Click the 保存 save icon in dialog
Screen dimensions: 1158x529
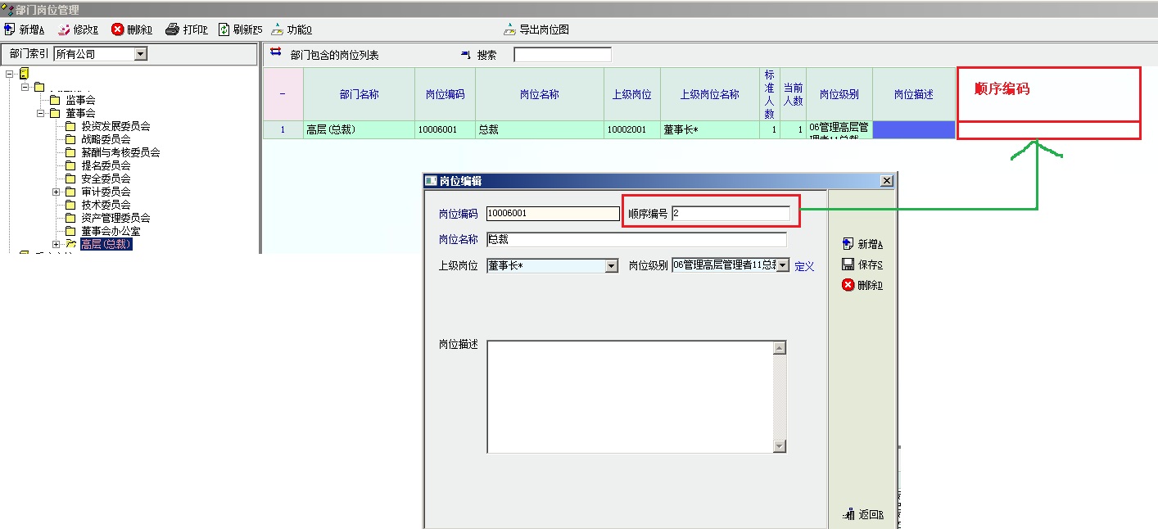848,264
